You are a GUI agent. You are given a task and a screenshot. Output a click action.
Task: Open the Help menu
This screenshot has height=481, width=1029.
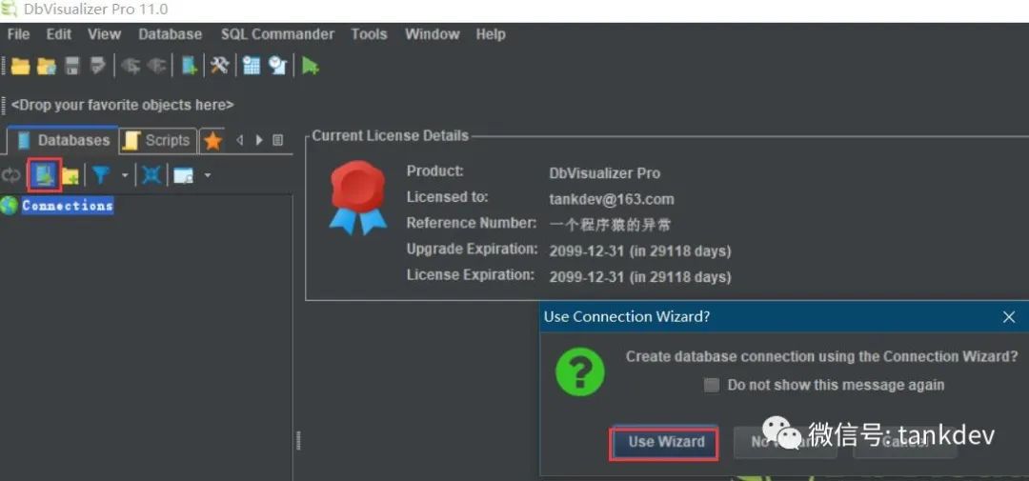(x=491, y=34)
